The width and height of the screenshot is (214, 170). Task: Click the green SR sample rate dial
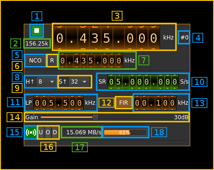tap(143, 82)
